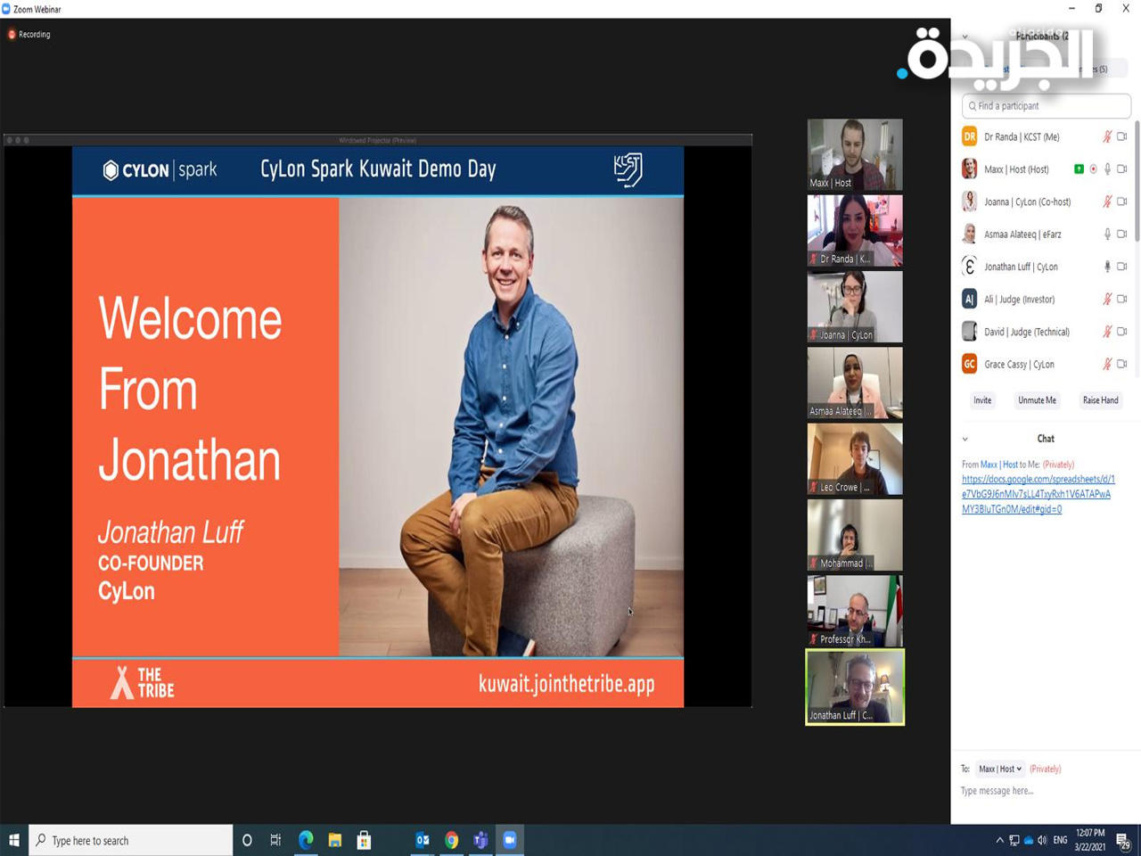Click microphone icon for Jonathan Luff
Viewport: 1141px width, 856px height.
coord(1107,267)
